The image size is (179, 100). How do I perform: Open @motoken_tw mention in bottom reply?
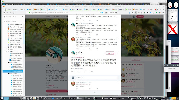point(84,84)
